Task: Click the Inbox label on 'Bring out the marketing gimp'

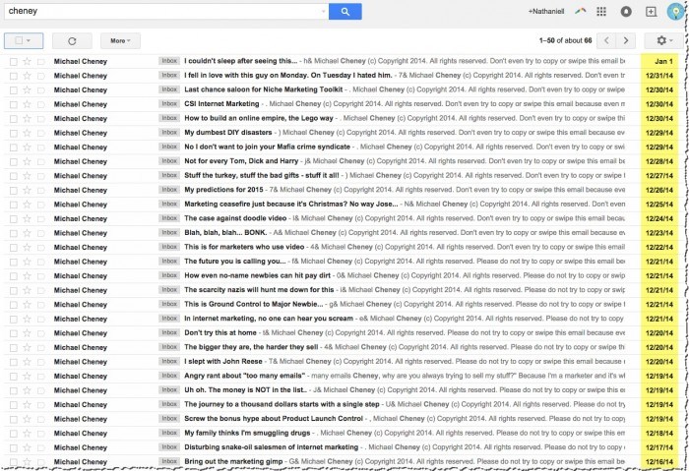Action: click(x=169, y=461)
